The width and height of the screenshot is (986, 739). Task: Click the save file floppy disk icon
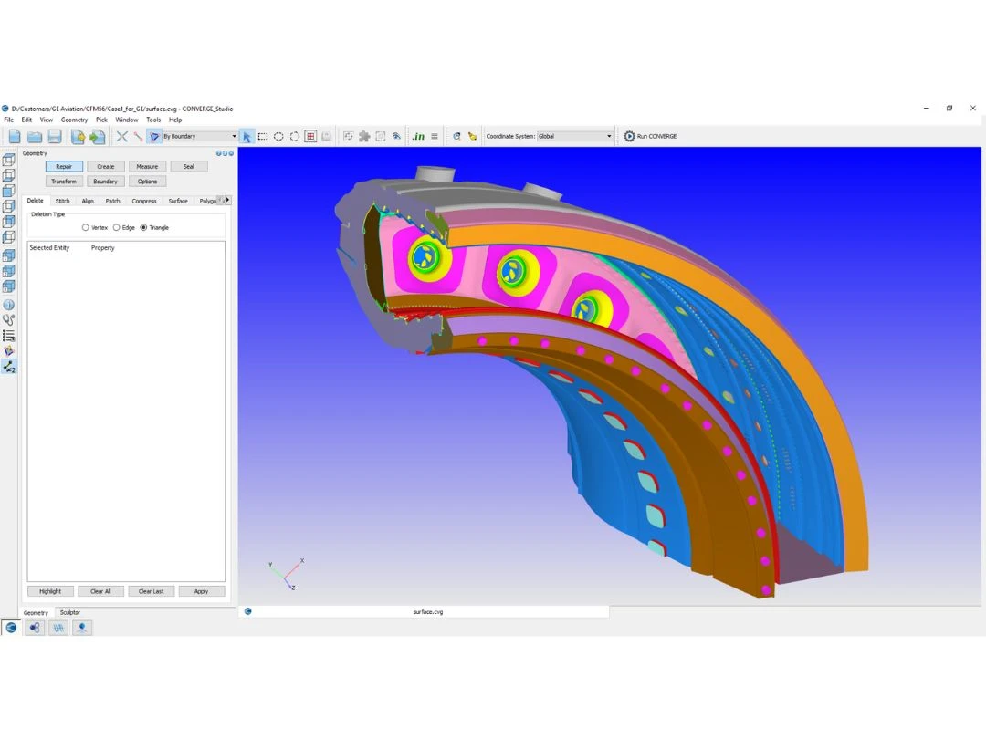(55, 136)
